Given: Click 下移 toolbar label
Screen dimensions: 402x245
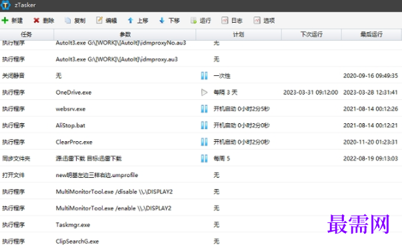Looking at the screenshot, I should click(x=174, y=21).
